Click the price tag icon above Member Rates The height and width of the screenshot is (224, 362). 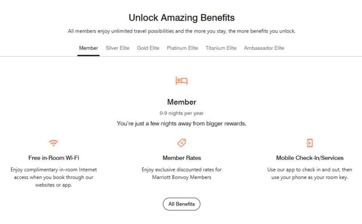coord(181,143)
